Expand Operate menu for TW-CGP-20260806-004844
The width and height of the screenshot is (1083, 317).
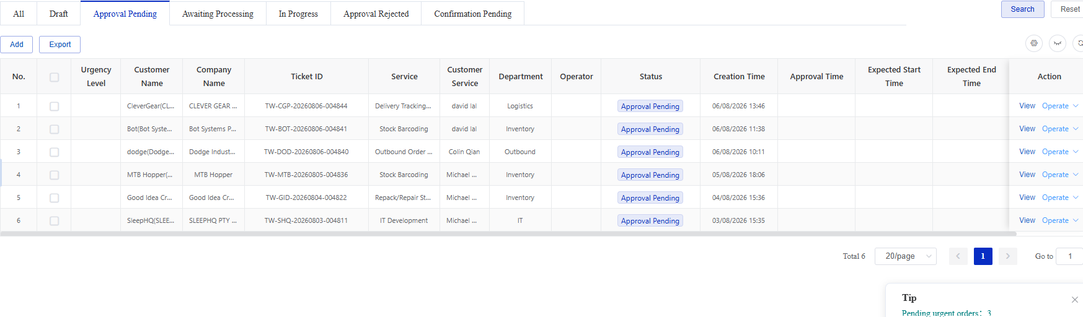point(1060,106)
